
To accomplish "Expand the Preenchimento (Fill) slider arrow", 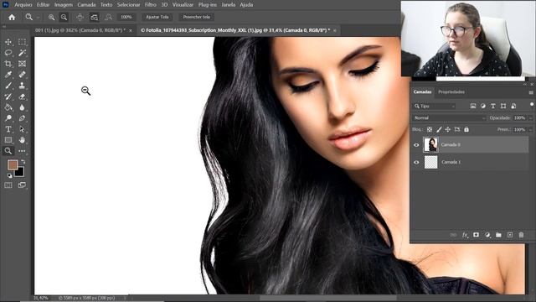I will click(530, 130).
